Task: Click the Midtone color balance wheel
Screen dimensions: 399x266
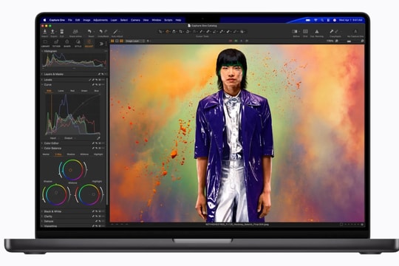Action: coord(72,170)
